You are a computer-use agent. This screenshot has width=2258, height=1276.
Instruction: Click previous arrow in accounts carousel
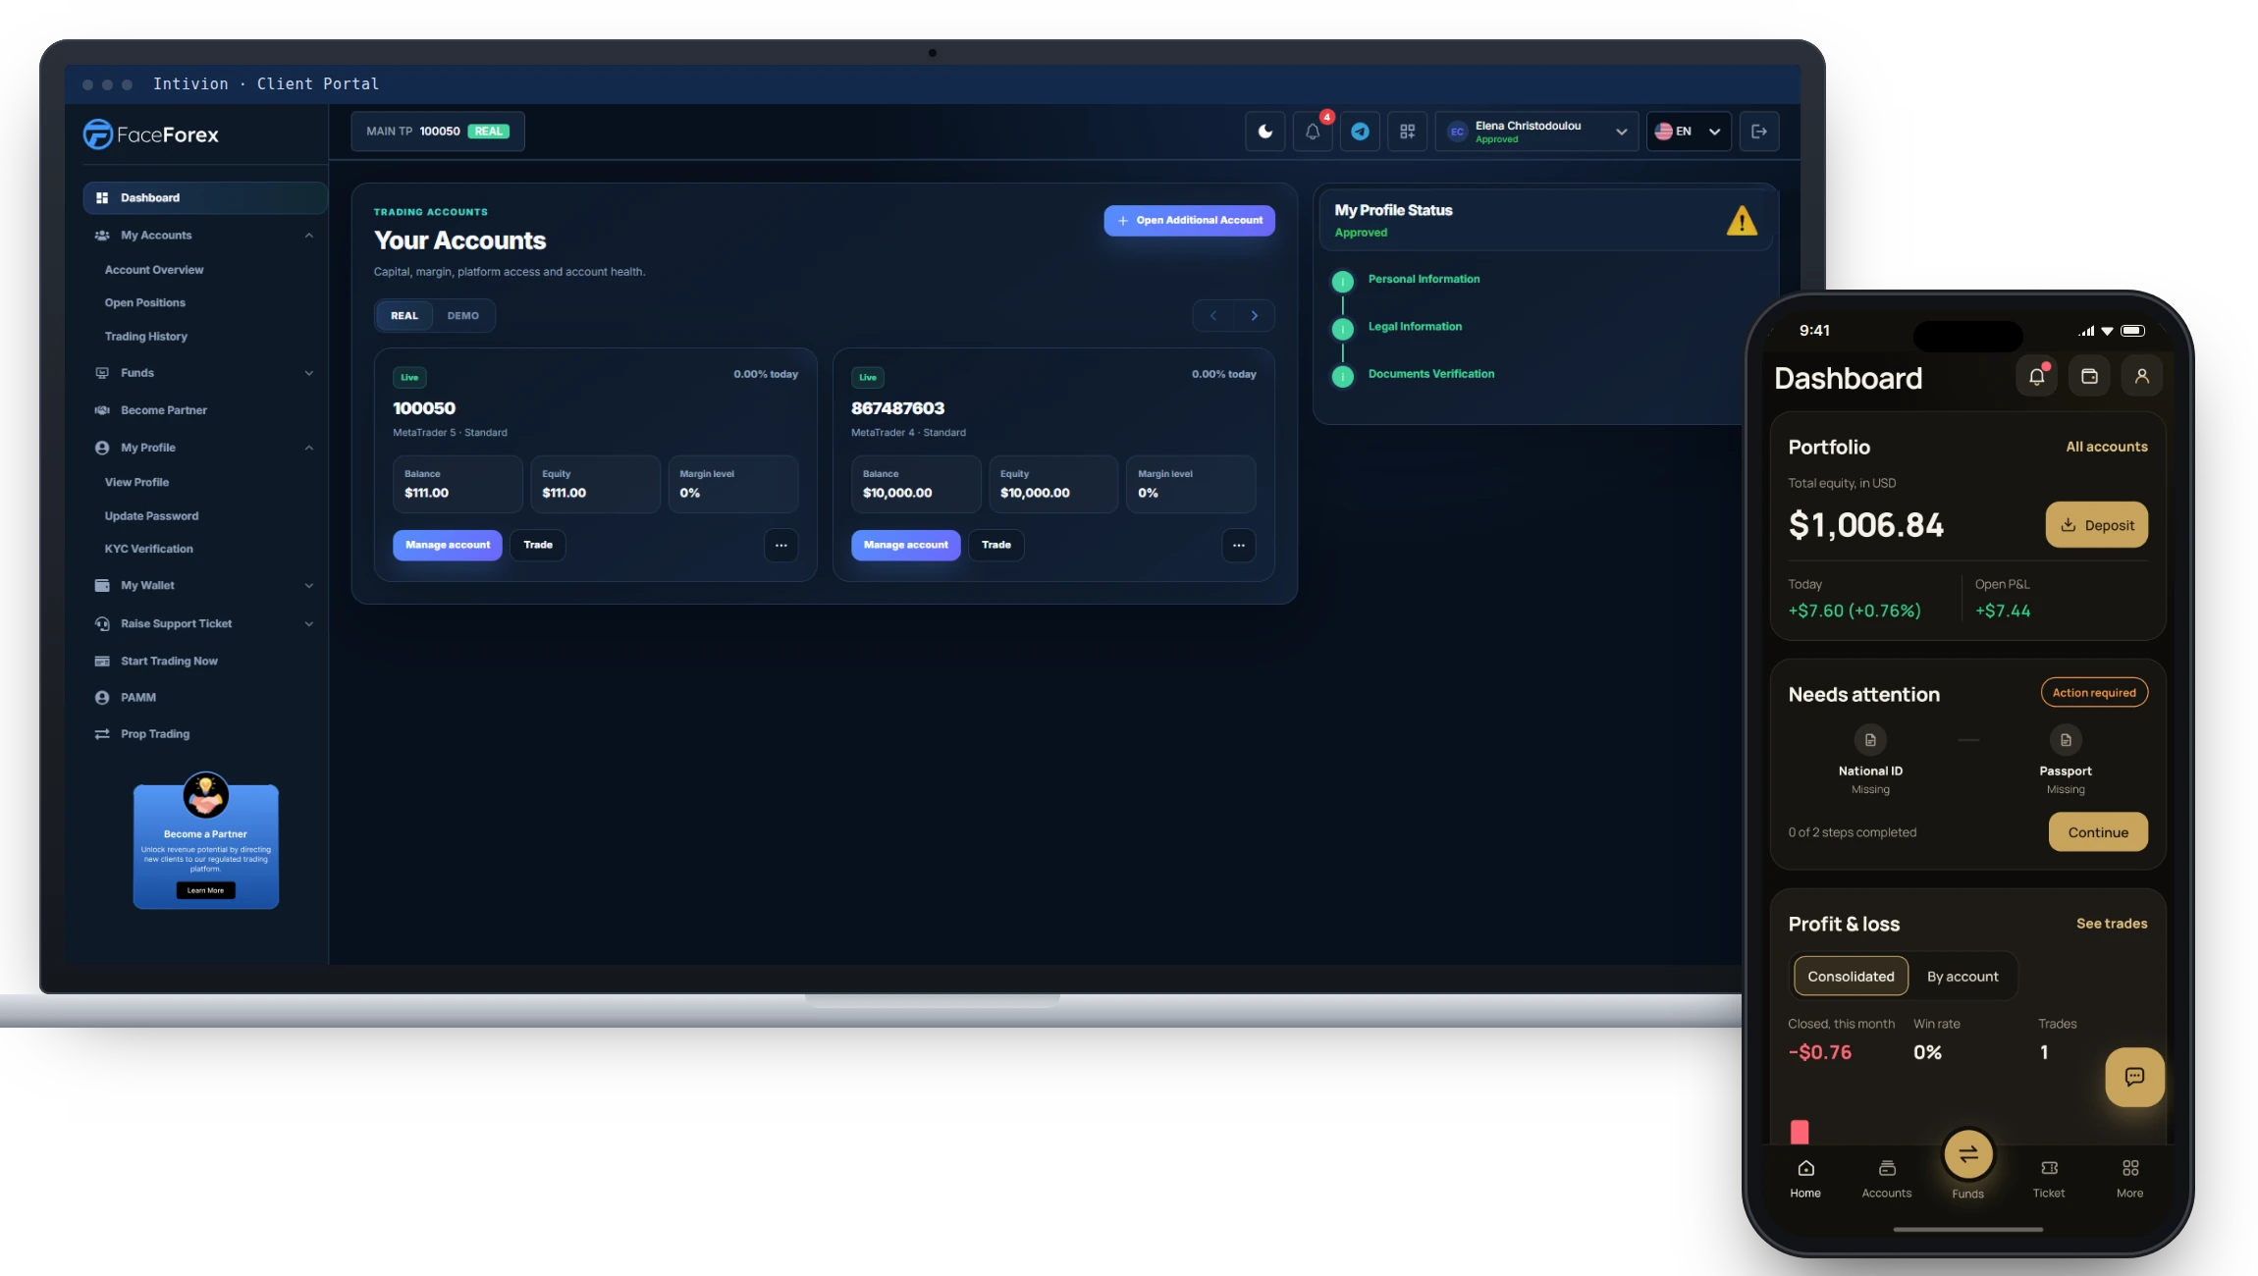point(1213,316)
